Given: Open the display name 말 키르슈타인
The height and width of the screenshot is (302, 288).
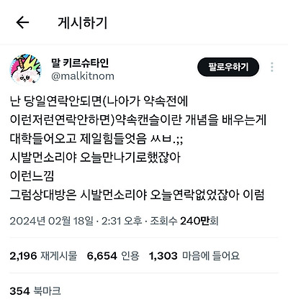Looking at the screenshot, I should coord(80,63).
